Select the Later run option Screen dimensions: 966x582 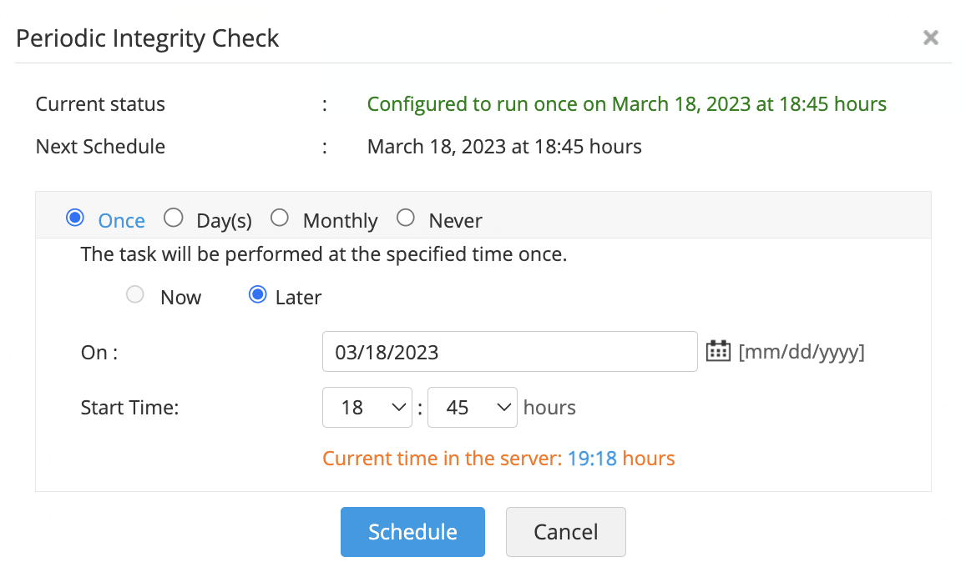pos(258,295)
